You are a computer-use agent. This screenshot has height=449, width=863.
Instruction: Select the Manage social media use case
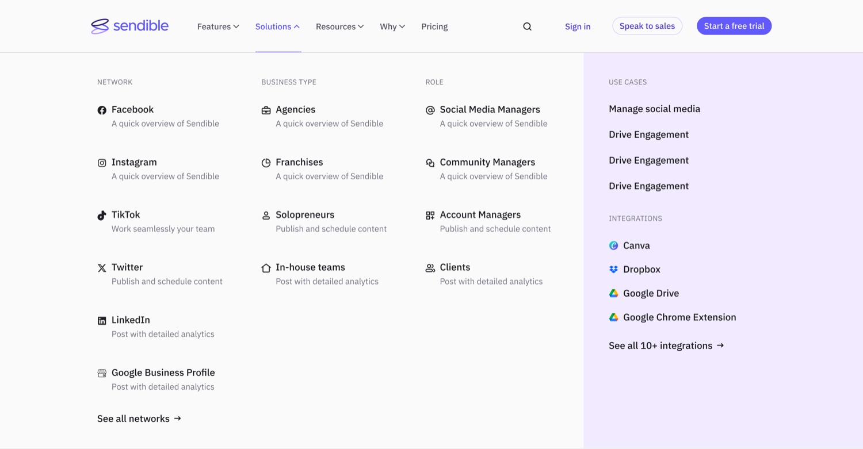(654, 109)
